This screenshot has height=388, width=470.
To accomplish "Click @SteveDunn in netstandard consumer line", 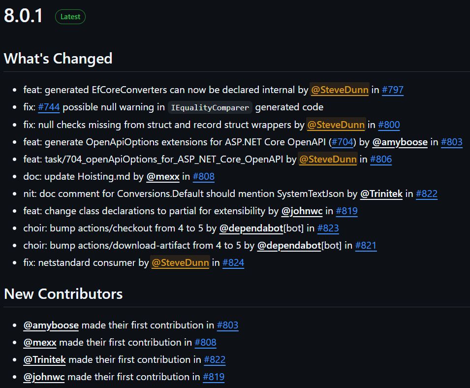I will [180, 263].
